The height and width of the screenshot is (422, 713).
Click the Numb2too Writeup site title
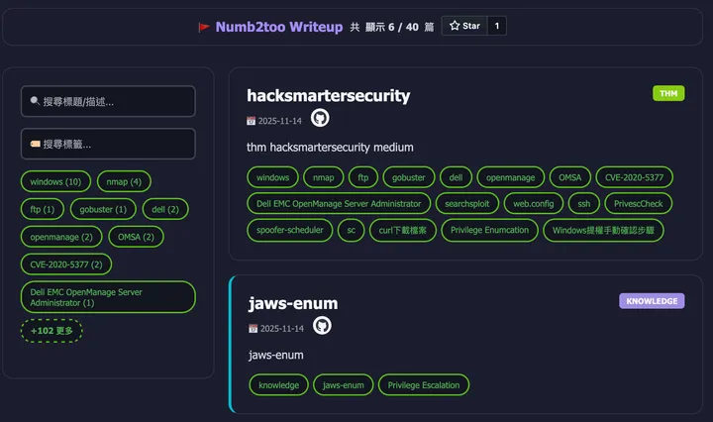[278, 26]
